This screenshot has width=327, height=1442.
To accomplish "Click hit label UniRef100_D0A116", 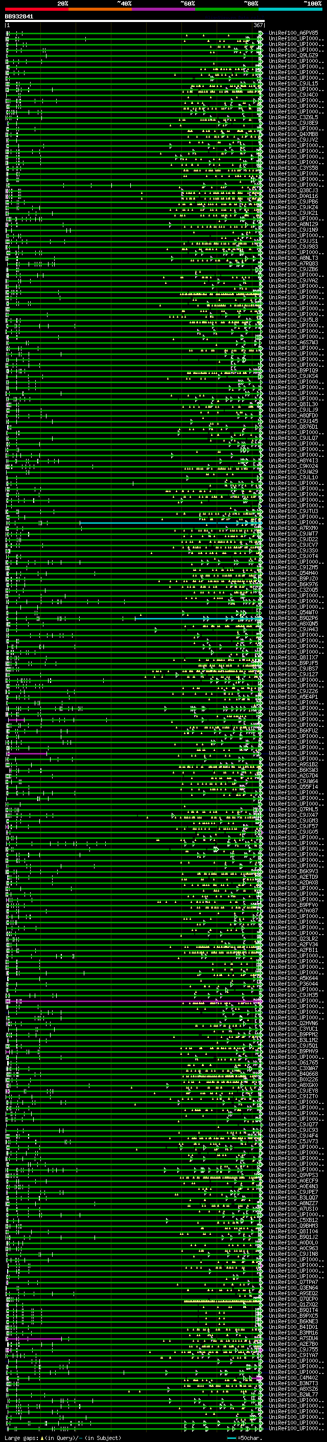I will (293, 196).
